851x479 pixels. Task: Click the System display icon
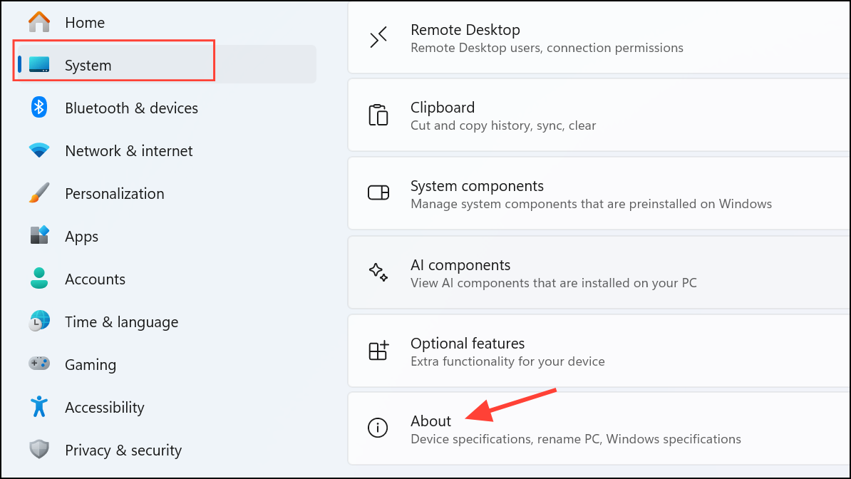point(38,65)
